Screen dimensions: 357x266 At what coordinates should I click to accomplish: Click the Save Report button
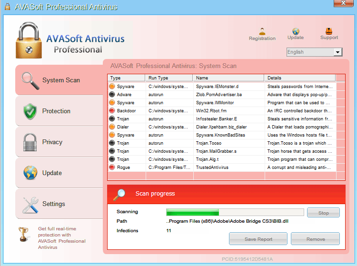(x=258, y=239)
